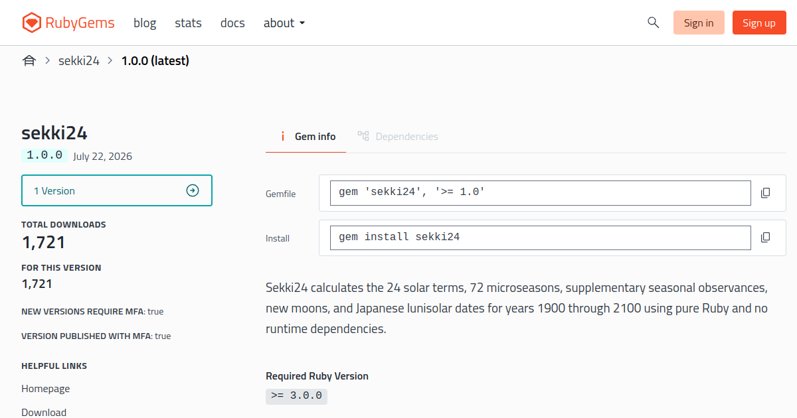The height and width of the screenshot is (418, 797).
Task: Click the Gem info tab icon
Action: [282, 136]
